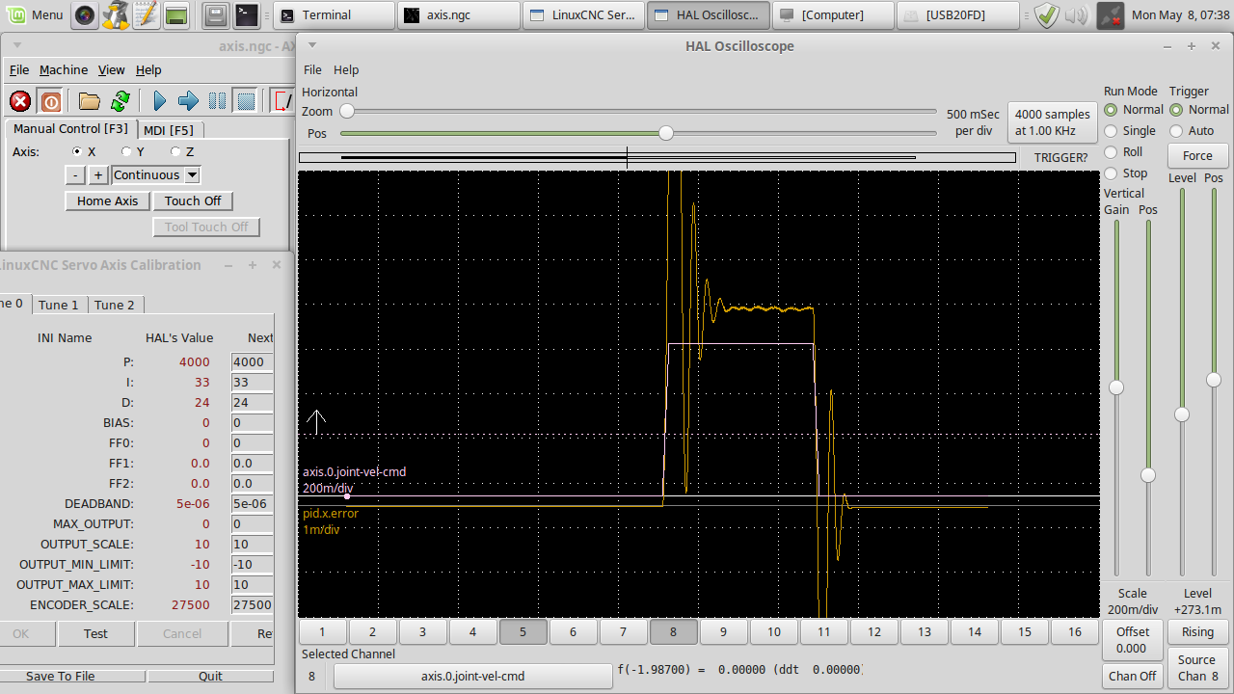The height and width of the screenshot is (694, 1234).
Task: Reload the current file in AXIS
Action: [x=121, y=101]
